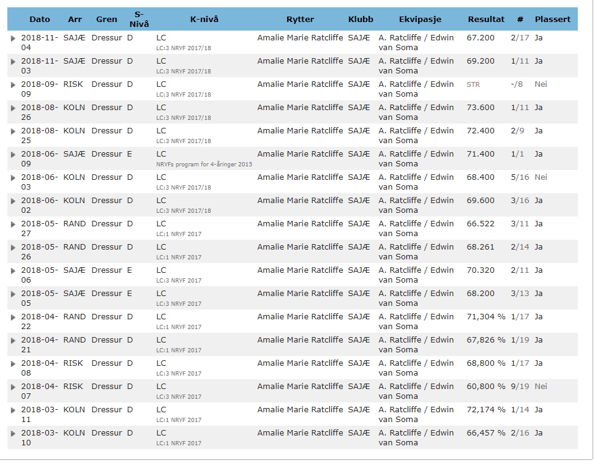Select the 68.261 result value

click(x=481, y=247)
